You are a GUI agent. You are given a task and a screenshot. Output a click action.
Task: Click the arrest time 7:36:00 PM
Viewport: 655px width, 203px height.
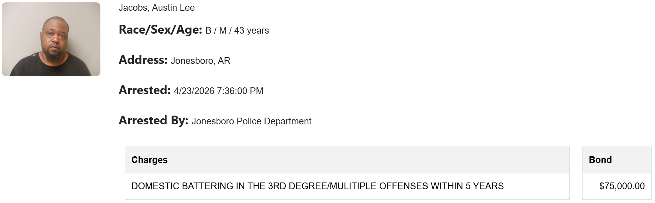pos(240,91)
